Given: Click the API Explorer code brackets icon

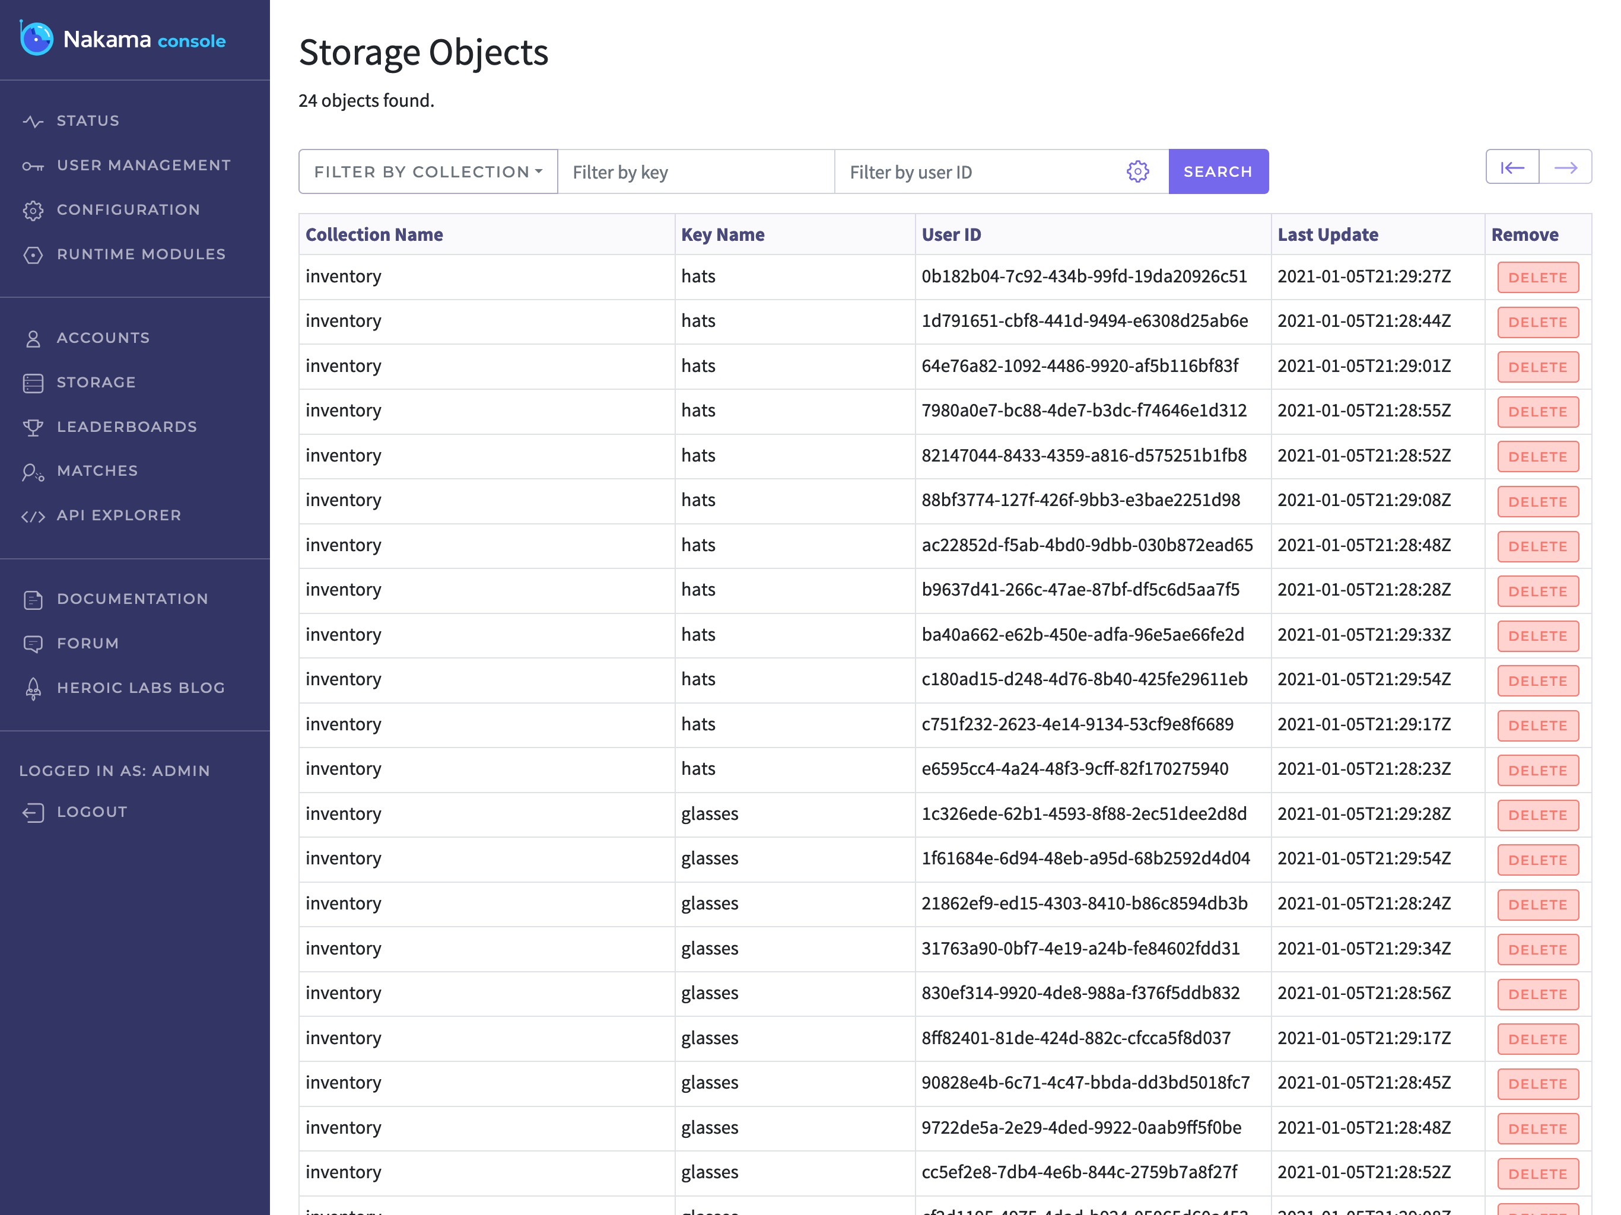Looking at the screenshot, I should click(x=33, y=516).
